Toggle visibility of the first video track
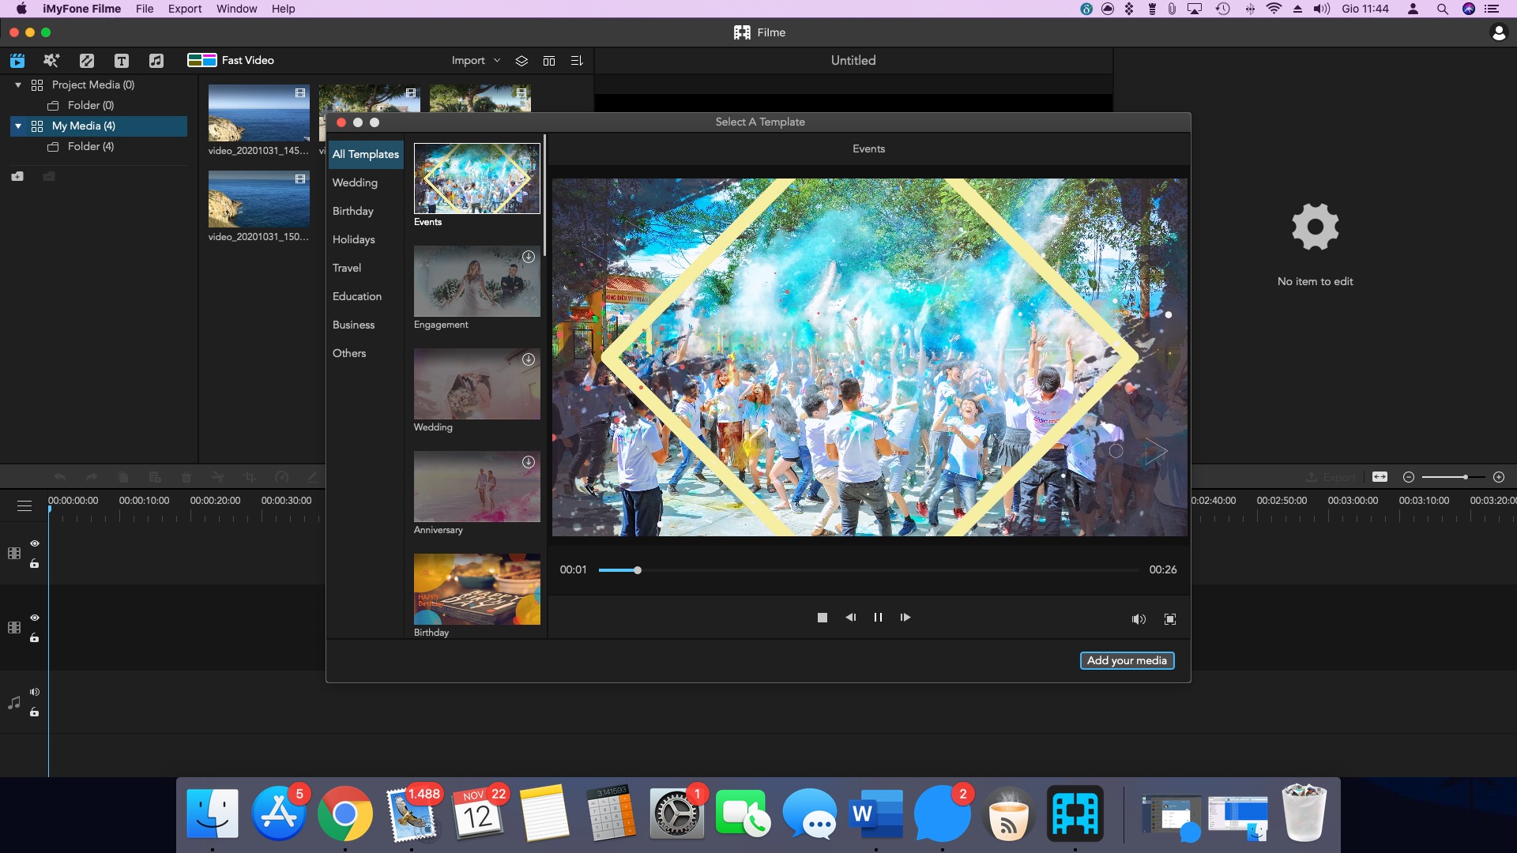The width and height of the screenshot is (1517, 853). pos(34,543)
